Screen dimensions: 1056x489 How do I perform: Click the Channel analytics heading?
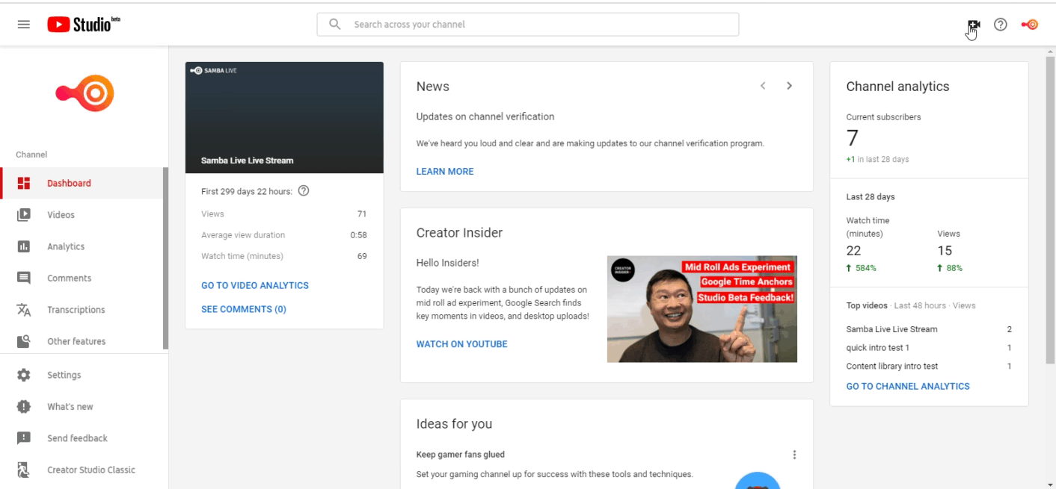(897, 87)
